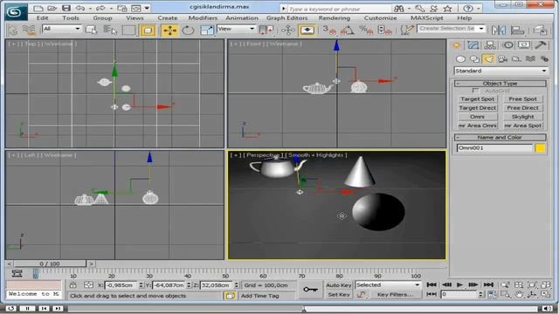
Task: Open the Tools menu
Action: pos(71,17)
